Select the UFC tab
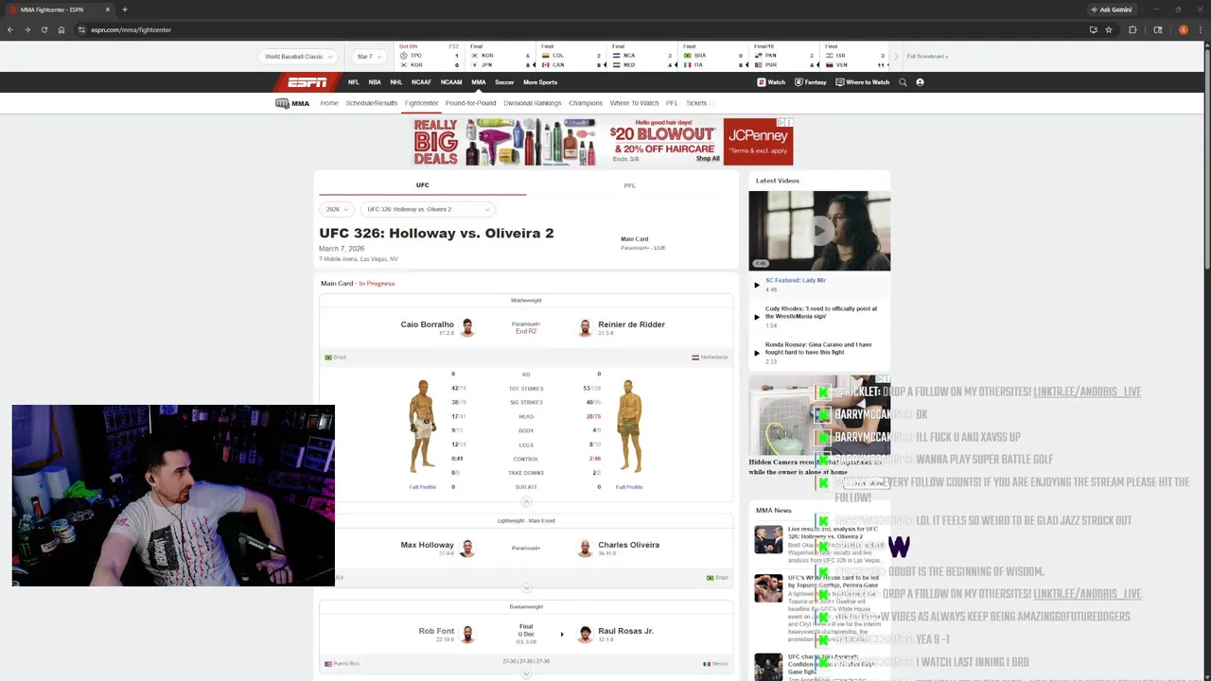Screen dimensions: 1211x681 (x=422, y=185)
